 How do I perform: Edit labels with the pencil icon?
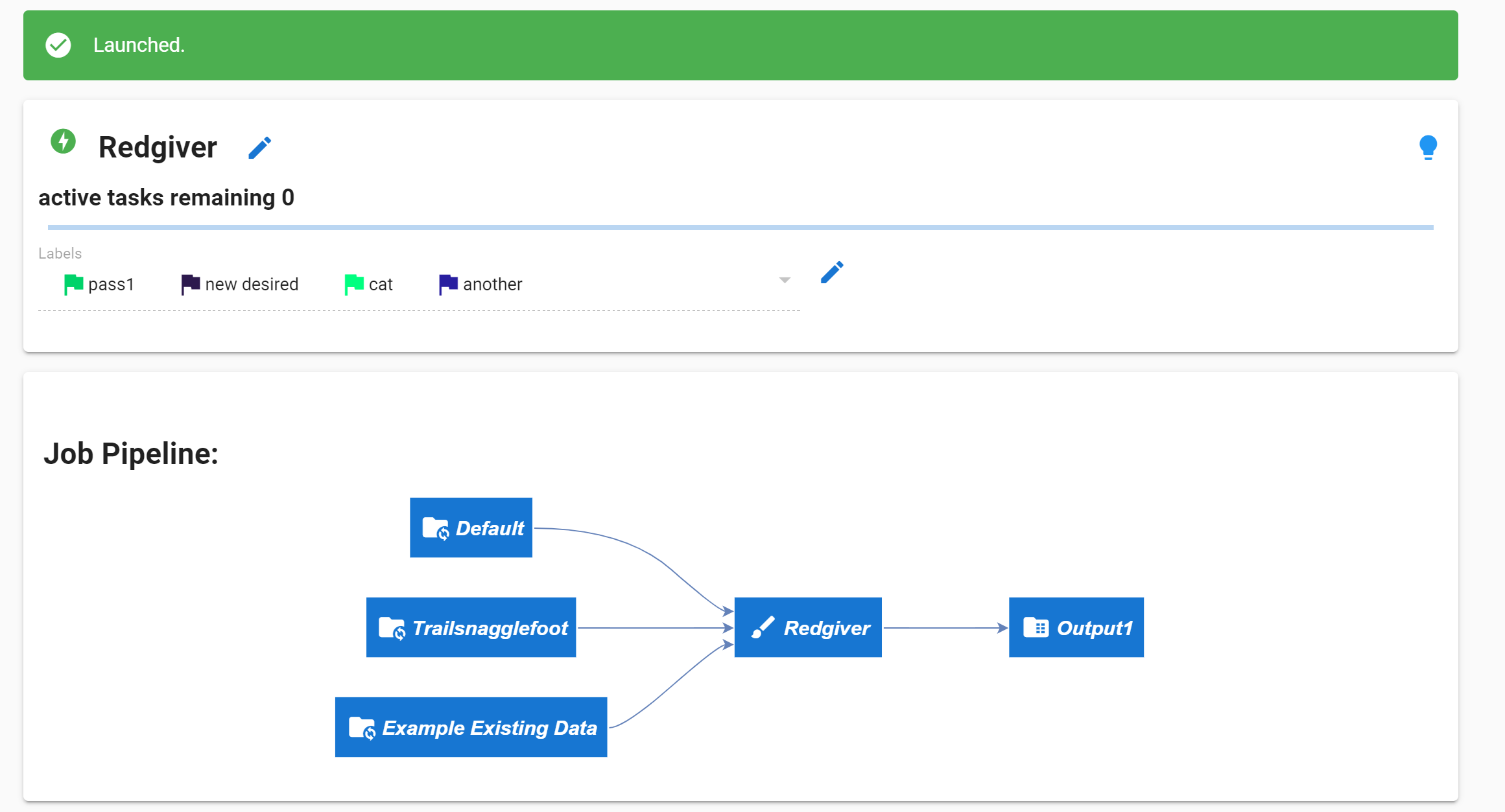coord(831,272)
